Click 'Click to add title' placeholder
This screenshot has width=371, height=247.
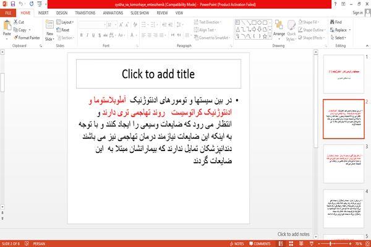tap(158, 74)
